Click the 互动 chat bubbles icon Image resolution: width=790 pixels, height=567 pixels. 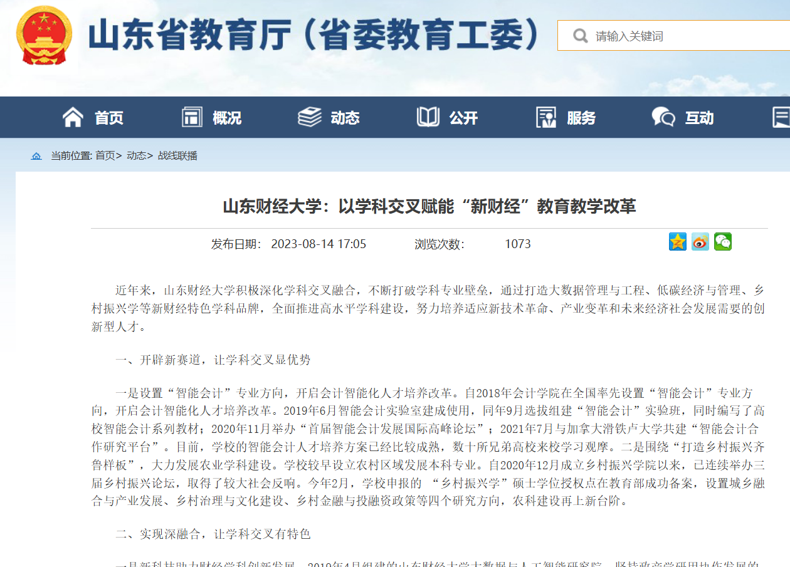[663, 117]
